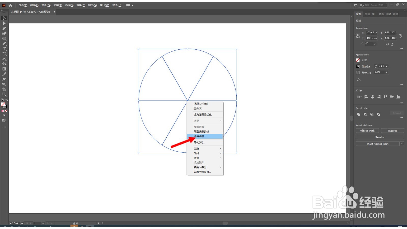Switch to the 图层 panel tab
The width and height of the screenshot is (407, 229).
[x=367, y=14]
